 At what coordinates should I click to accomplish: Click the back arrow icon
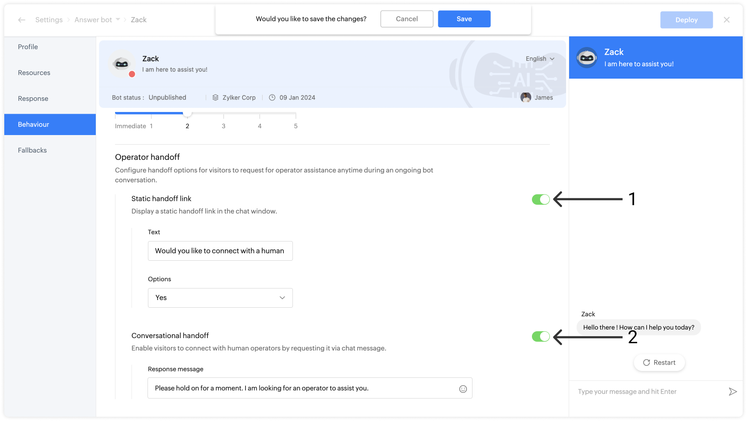click(22, 20)
